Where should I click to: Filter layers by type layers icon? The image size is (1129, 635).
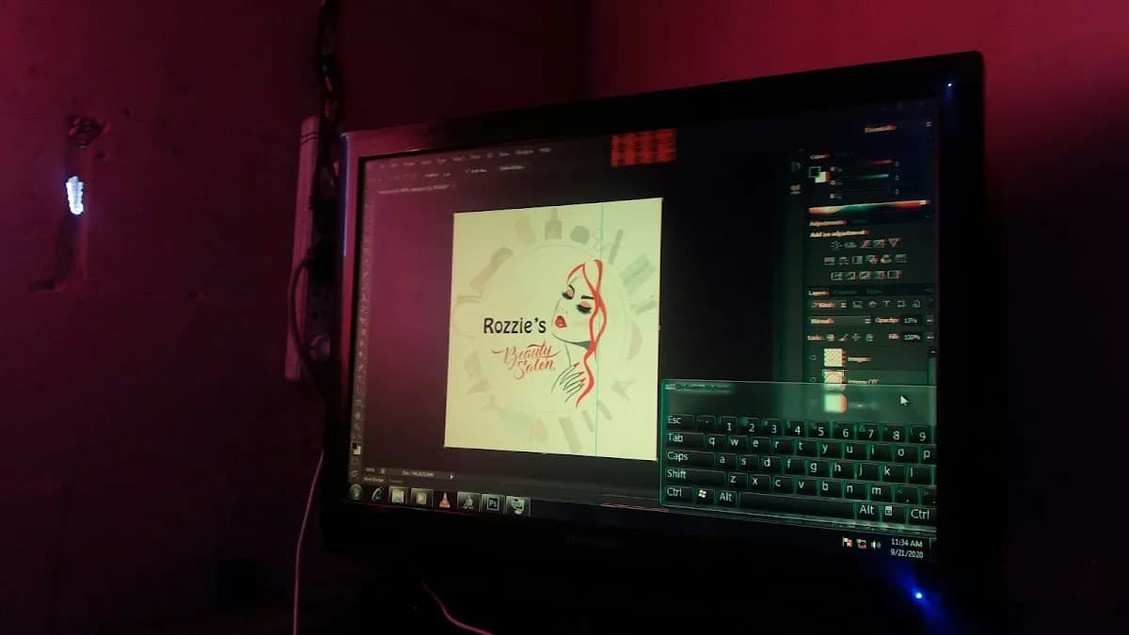[x=886, y=305]
